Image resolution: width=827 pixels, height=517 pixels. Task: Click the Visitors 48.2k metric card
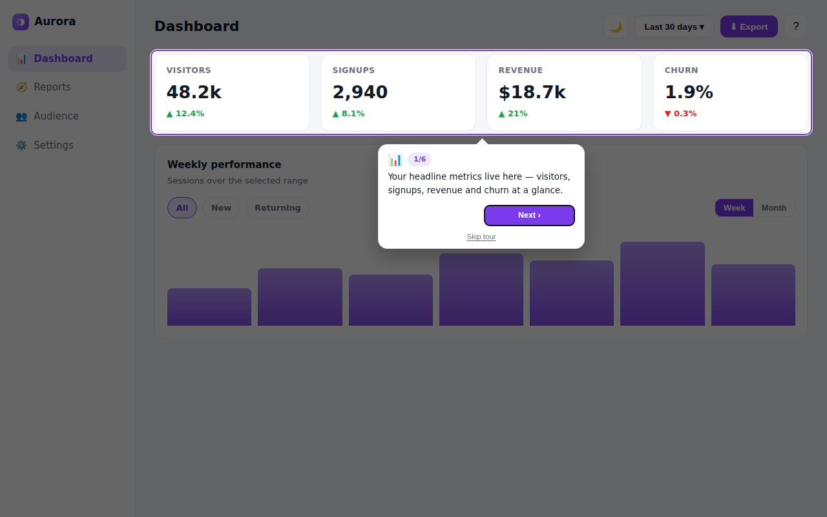(x=232, y=92)
